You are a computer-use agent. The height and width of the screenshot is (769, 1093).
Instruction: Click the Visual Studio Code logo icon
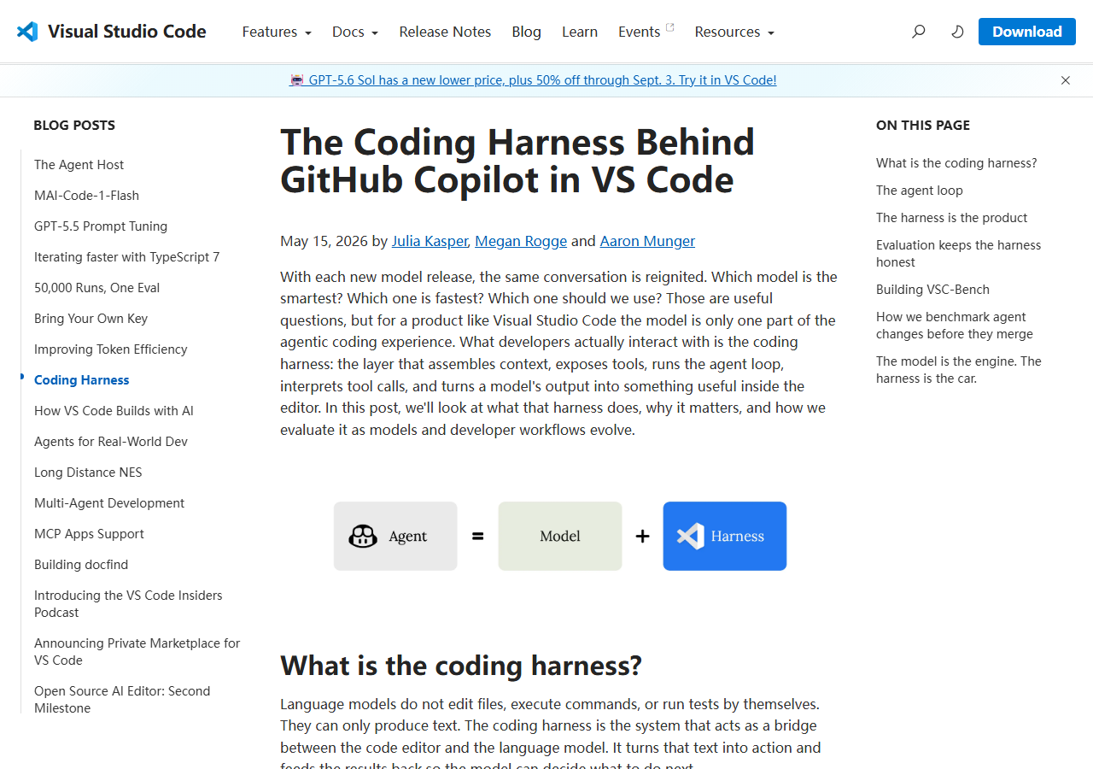pos(27,32)
